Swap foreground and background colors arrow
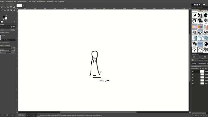This screenshot has width=208, height=117. pyautogui.click(x=6, y=16)
